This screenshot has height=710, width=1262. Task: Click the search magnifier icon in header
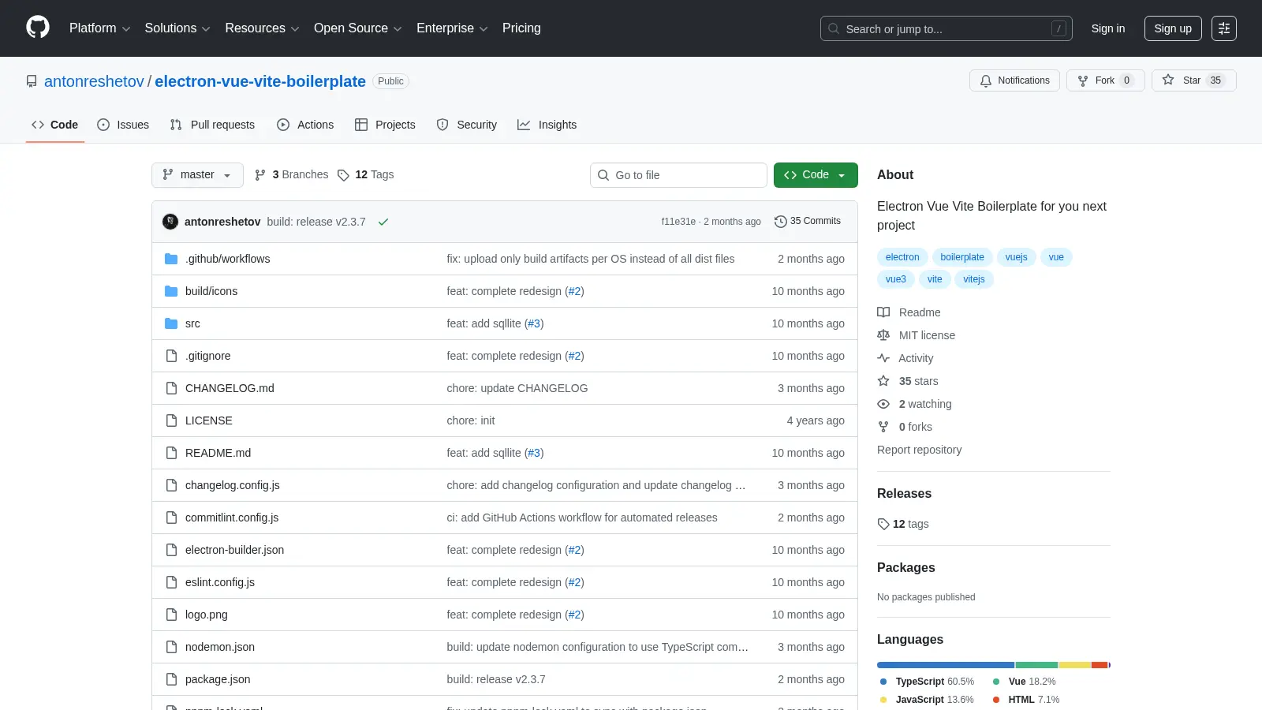(x=834, y=28)
